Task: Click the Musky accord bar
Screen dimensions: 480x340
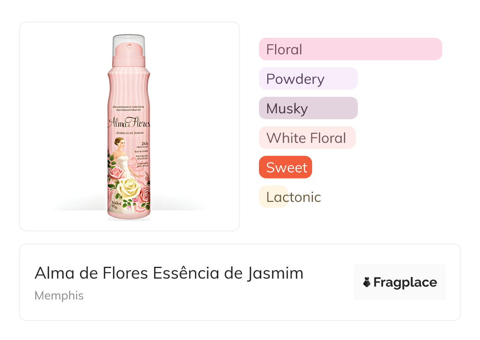Action: (308, 108)
